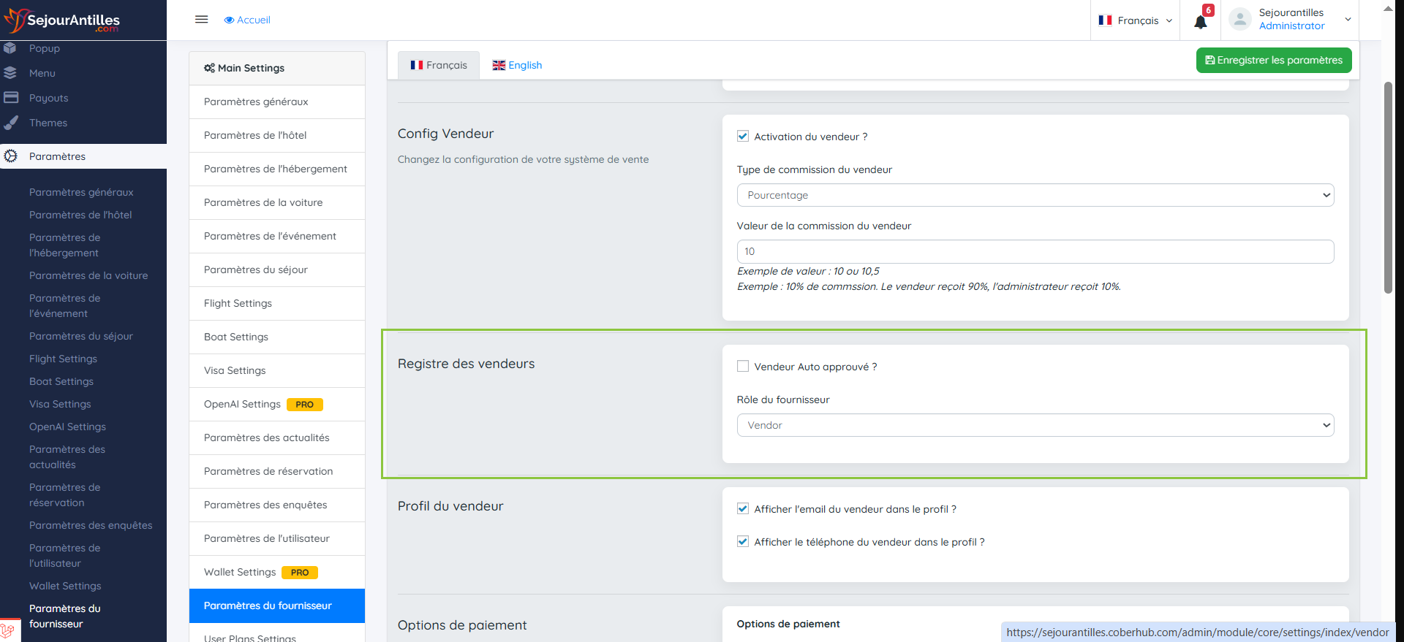Click the Valeur de la commission input field
The height and width of the screenshot is (642, 1404).
tap(1035, 251)
